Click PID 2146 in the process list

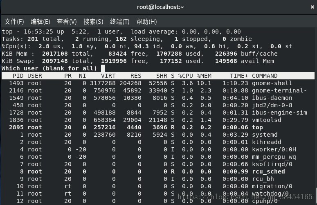point(16,90)
